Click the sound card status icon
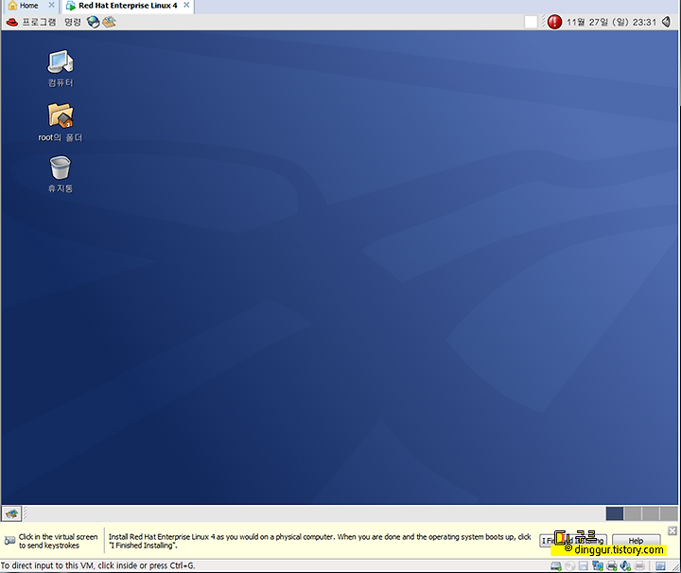Screen dimensions: 681x573 pos(625,565)
